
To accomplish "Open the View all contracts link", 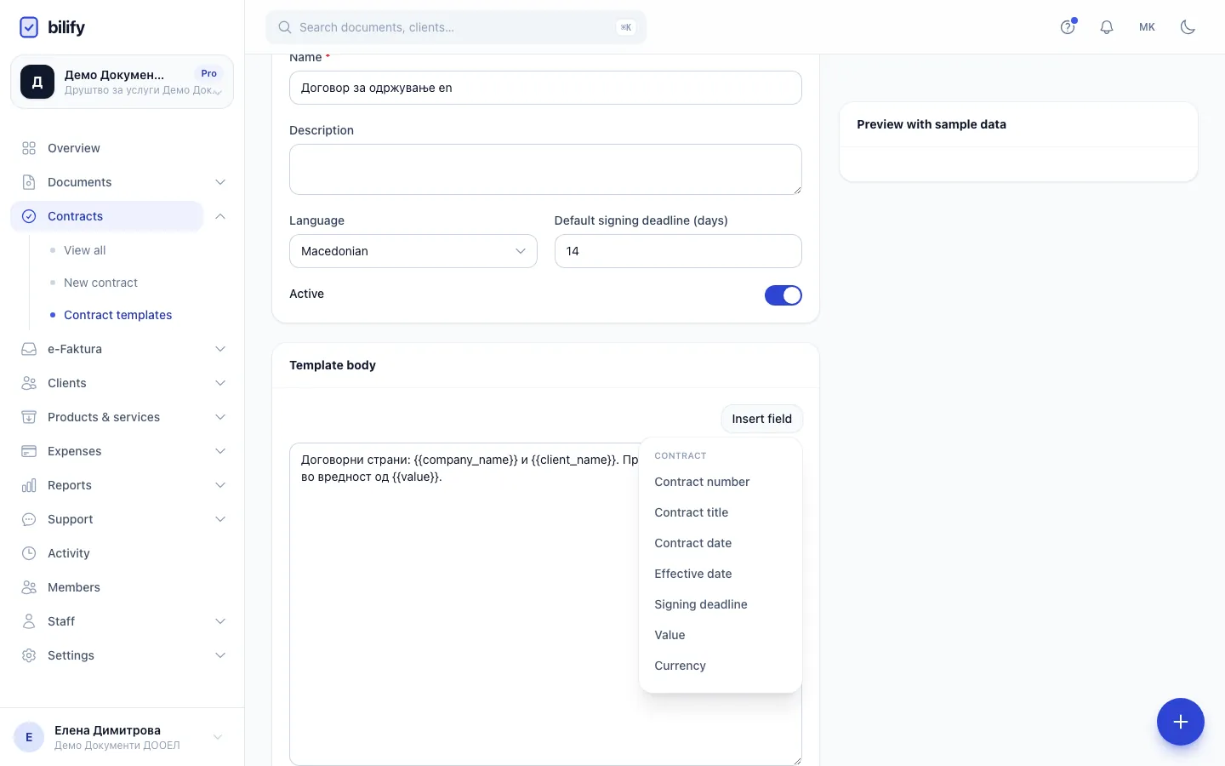I will [x=85, y=250].
